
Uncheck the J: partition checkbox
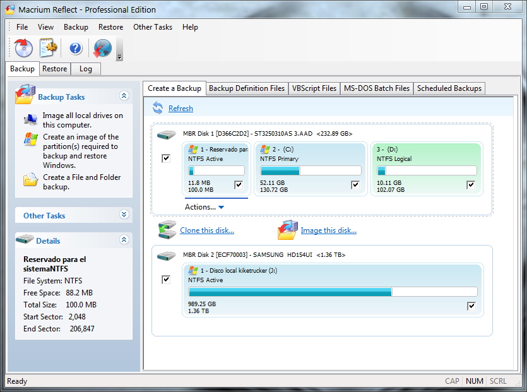[x=471, y=306]
